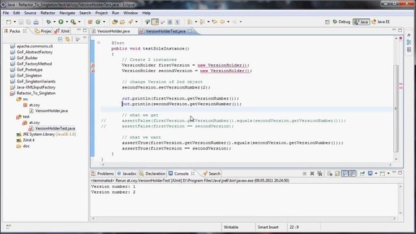Select the doc folder in tree
416x234 pixels.
click(26, 146)
